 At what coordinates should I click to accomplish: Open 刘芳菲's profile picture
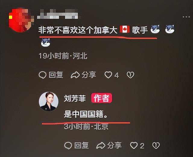[x=49, y=102]
